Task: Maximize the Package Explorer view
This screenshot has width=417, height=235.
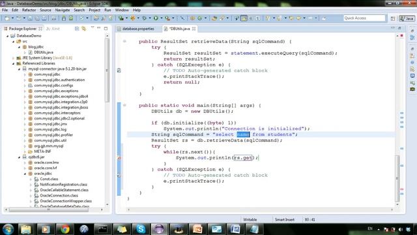Action: click(x=106, y=28)
